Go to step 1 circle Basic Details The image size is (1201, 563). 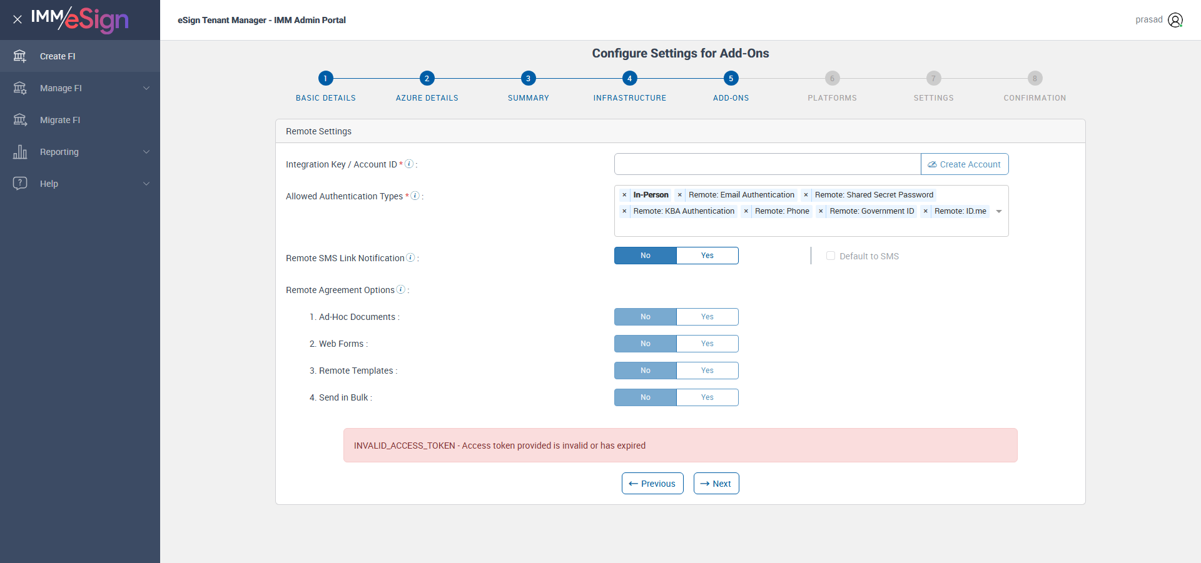(325, 78)
